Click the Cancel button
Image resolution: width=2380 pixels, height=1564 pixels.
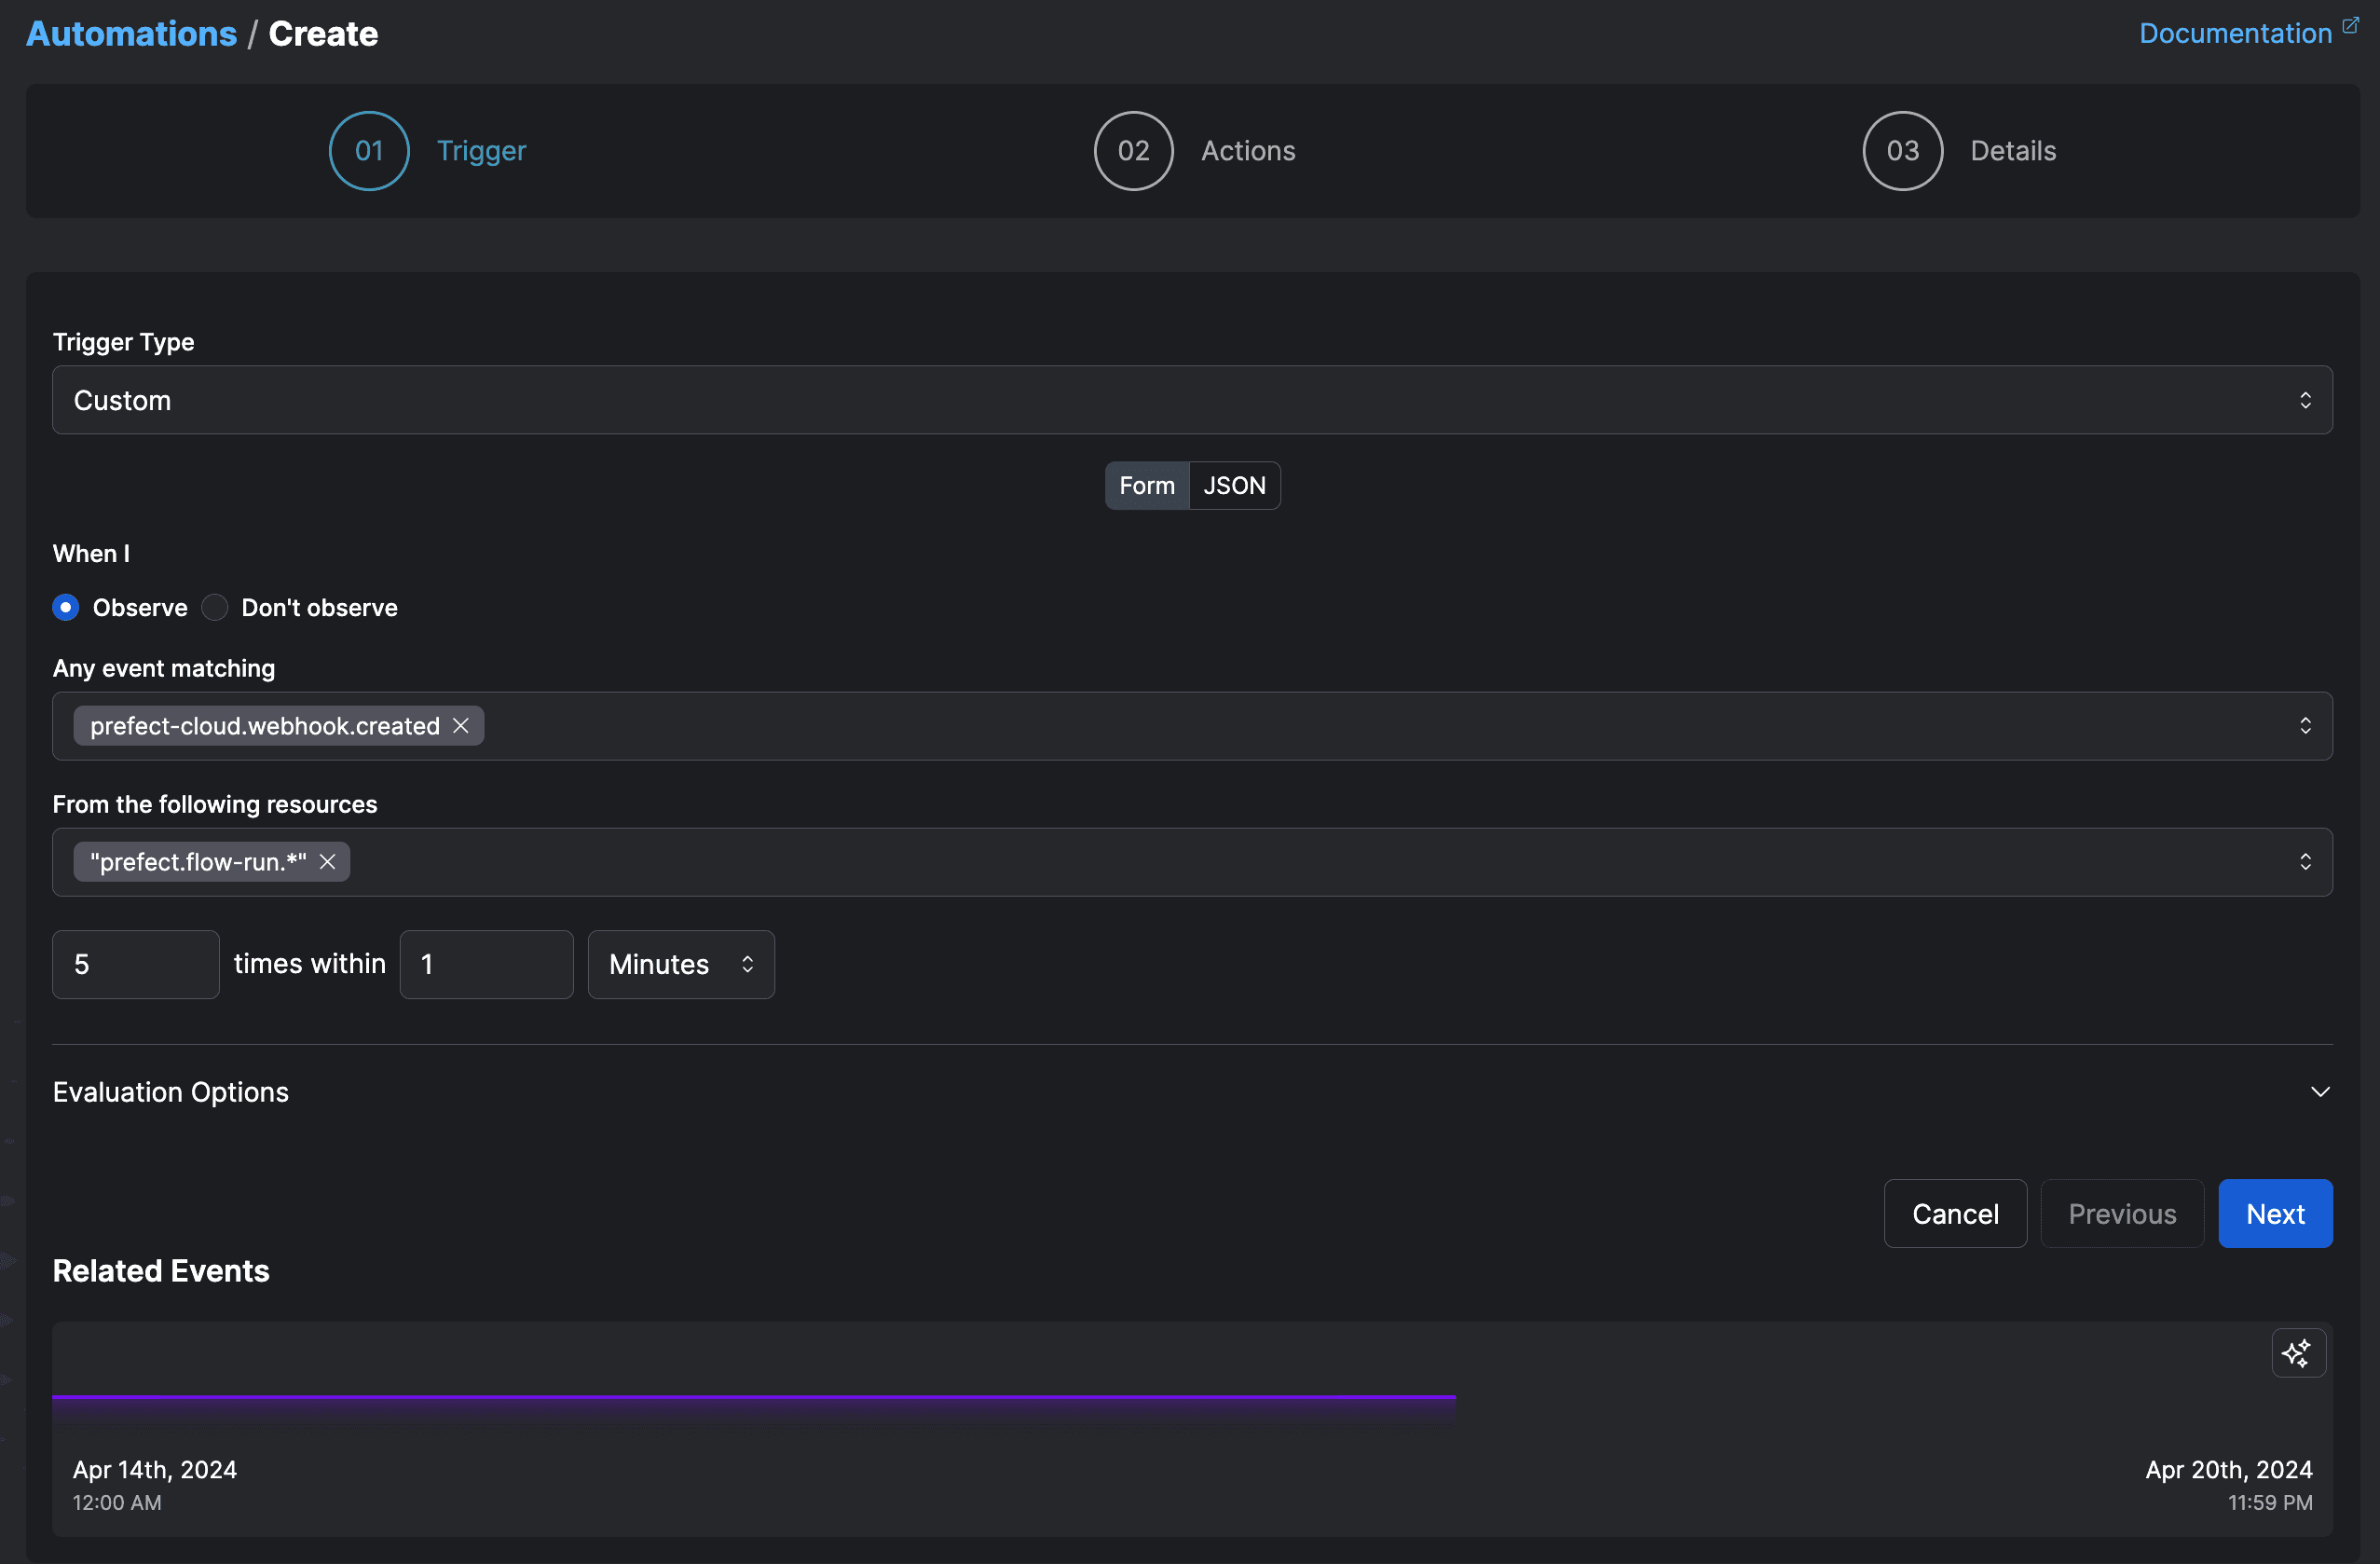point(1954,1214)
